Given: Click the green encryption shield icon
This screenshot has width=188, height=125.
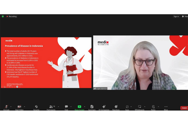Looking at the screenshot, I should [x=3, y=16].
